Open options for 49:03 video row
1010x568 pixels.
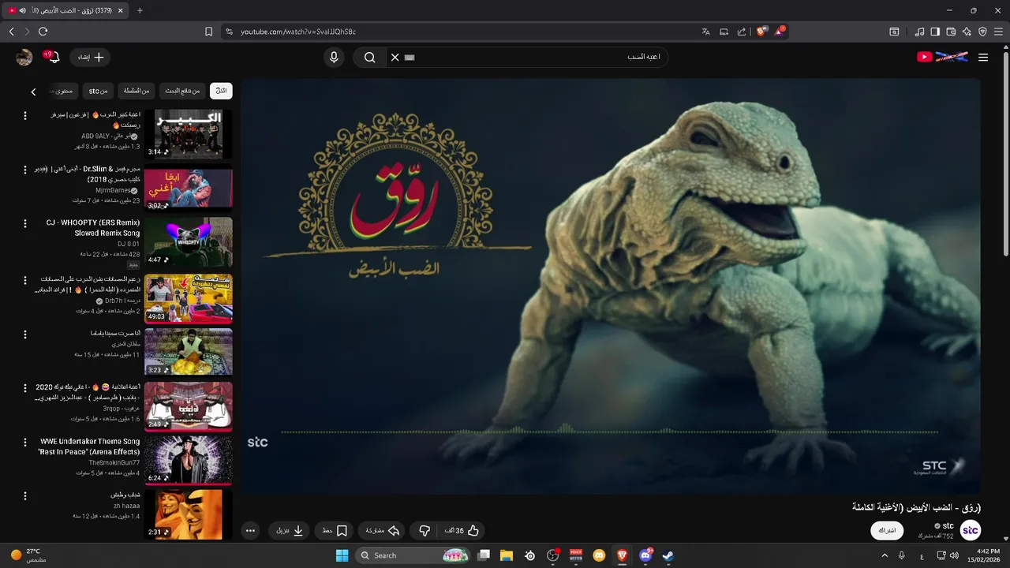[24, 279]
